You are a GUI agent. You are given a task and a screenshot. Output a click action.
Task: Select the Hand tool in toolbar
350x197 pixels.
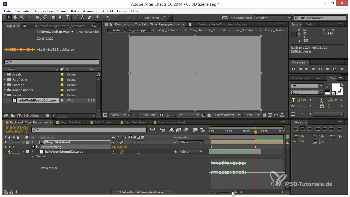click(15, 18)
